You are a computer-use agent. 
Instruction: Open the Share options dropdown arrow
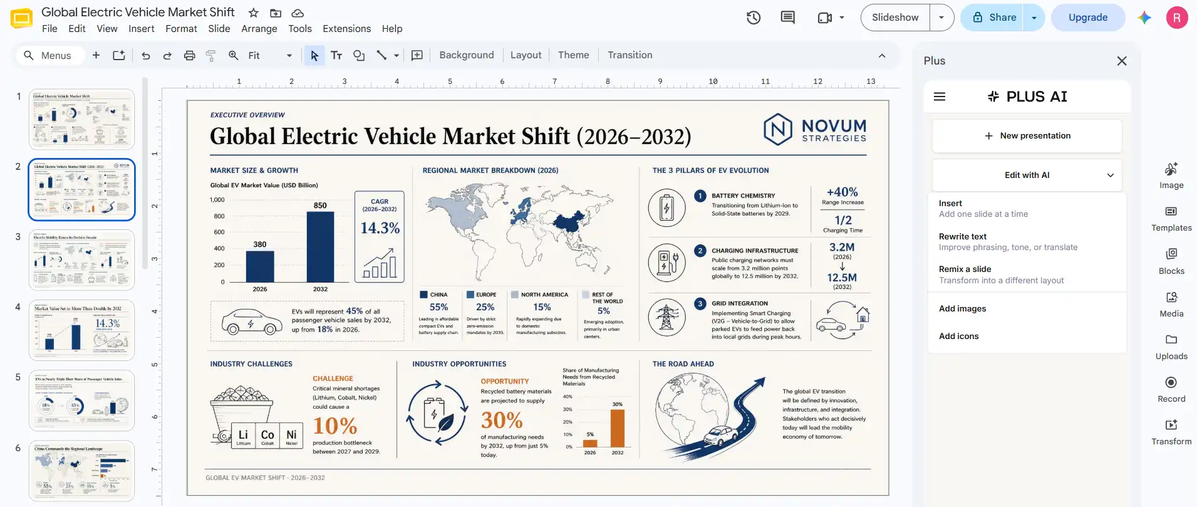[1034, 18]
